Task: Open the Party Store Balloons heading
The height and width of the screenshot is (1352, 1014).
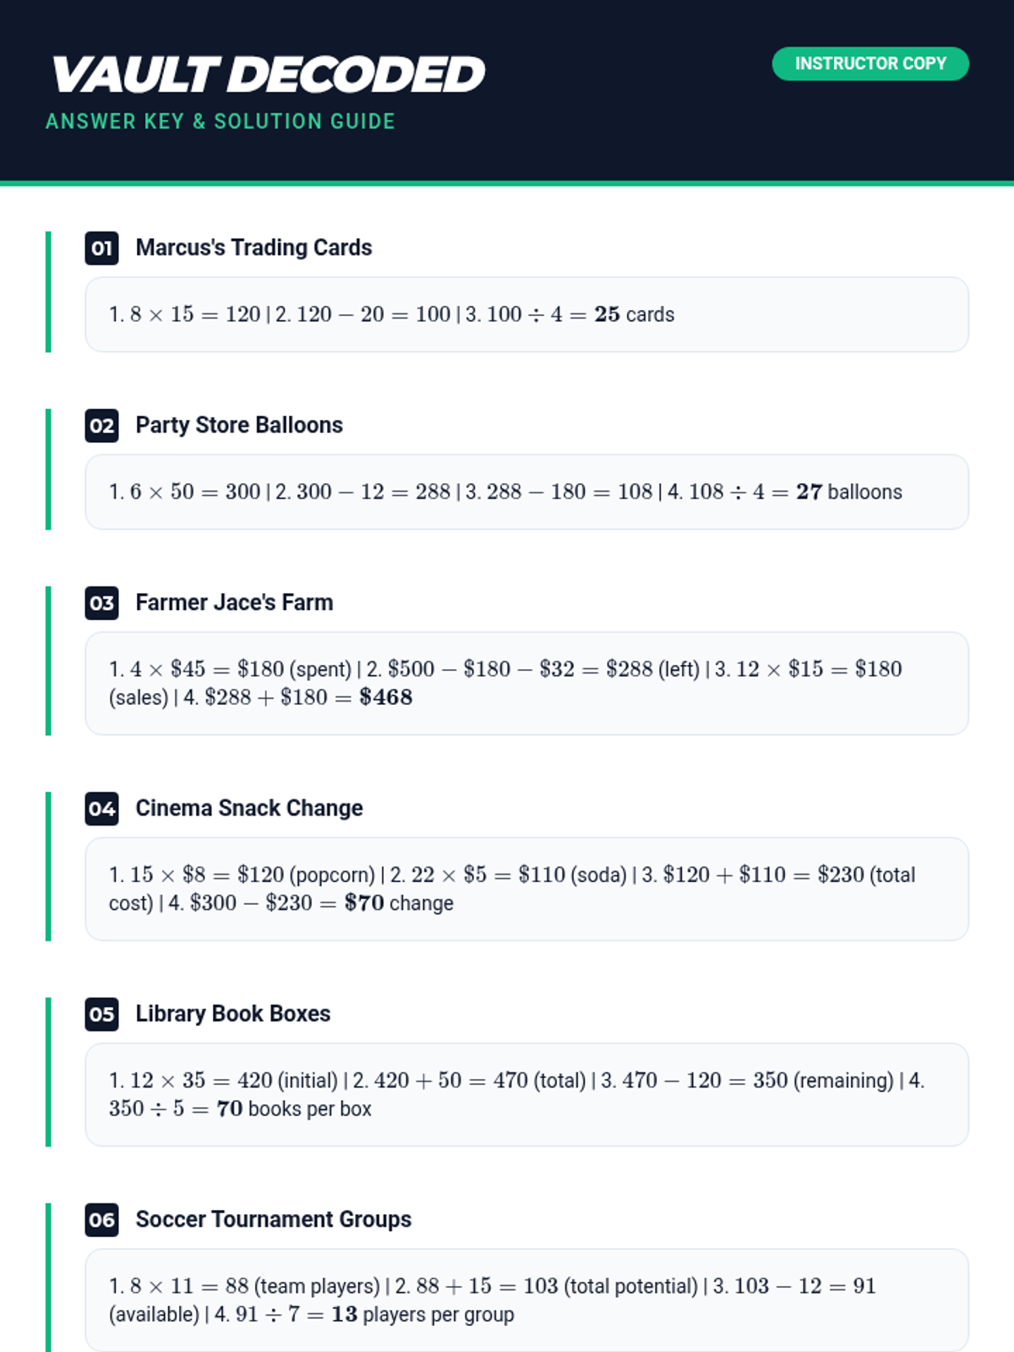Action: [x=239, y=425]
